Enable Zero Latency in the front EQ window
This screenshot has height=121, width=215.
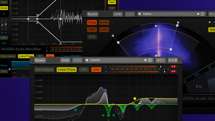44,70
